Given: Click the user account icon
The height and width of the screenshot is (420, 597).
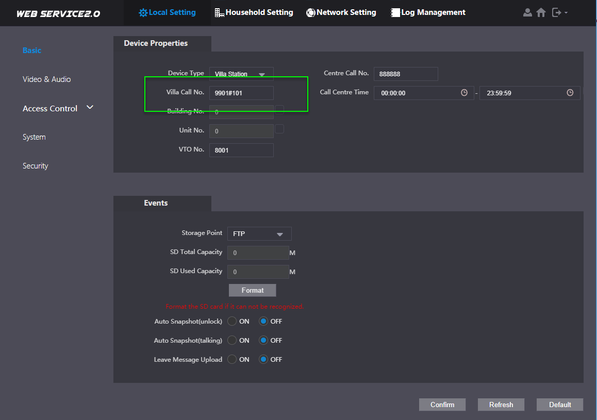Looking at the screenshot, I should (527, 12).
